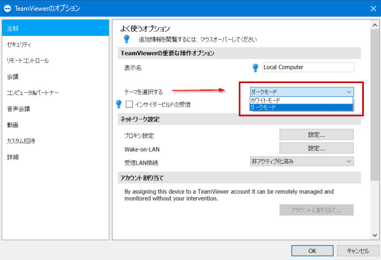The image size is (381, 260).
Task: Click the TeamViewer logo in title bar
Action: pos(8,9)
